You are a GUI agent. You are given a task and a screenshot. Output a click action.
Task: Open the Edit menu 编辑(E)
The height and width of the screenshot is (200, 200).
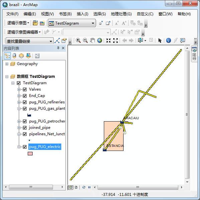(30, 14)
